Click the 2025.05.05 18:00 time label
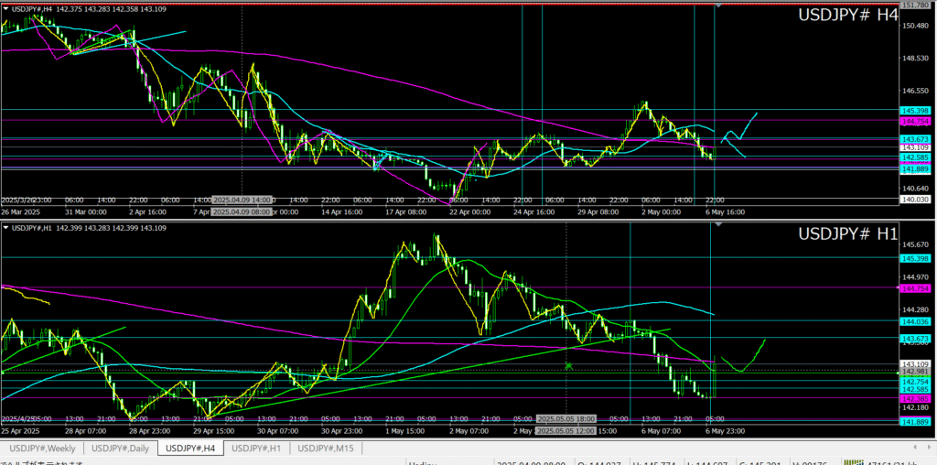 click(566, 418)
